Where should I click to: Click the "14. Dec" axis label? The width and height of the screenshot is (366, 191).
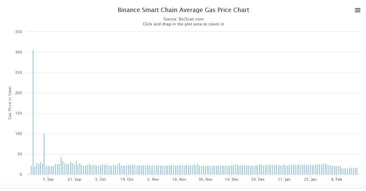[232, 179]
